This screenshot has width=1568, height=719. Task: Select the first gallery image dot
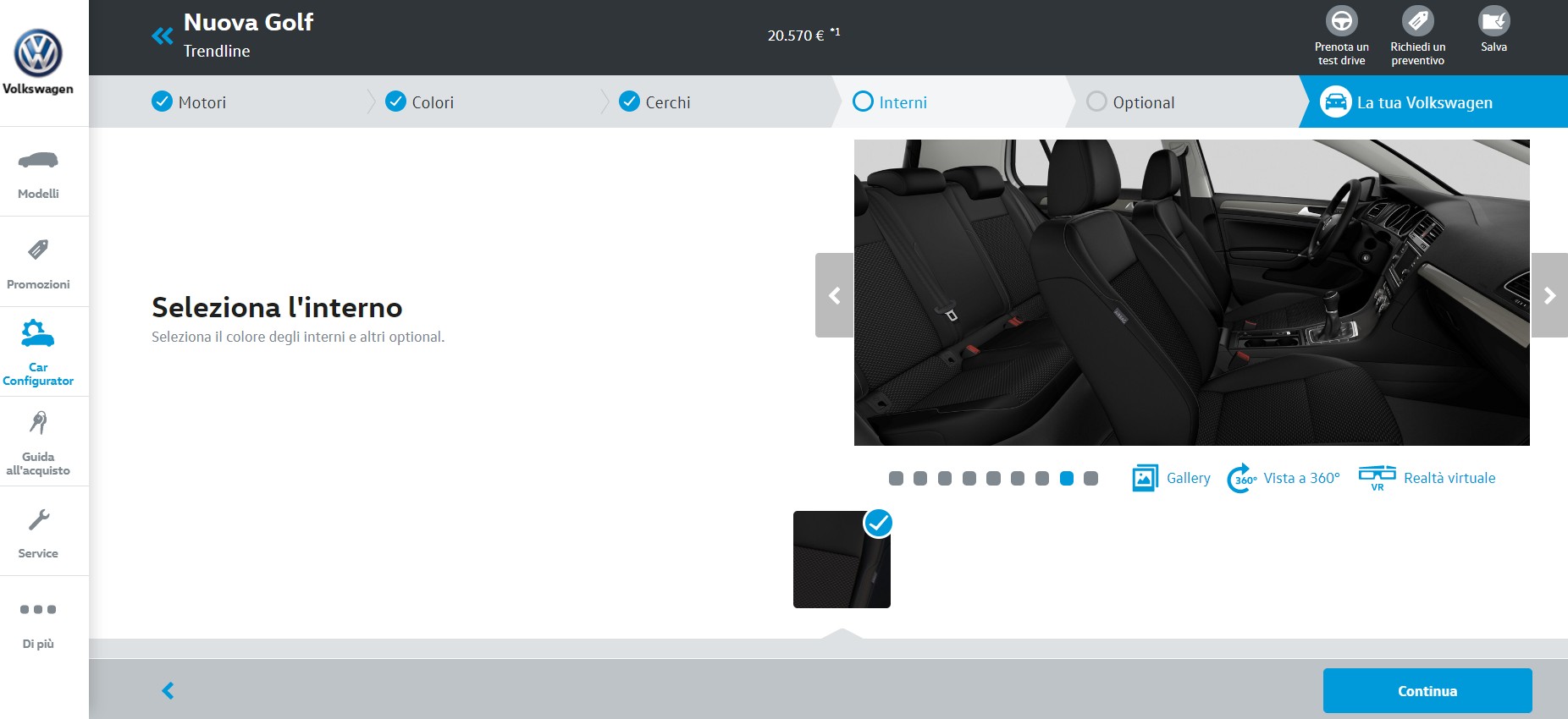coord(896,479)
